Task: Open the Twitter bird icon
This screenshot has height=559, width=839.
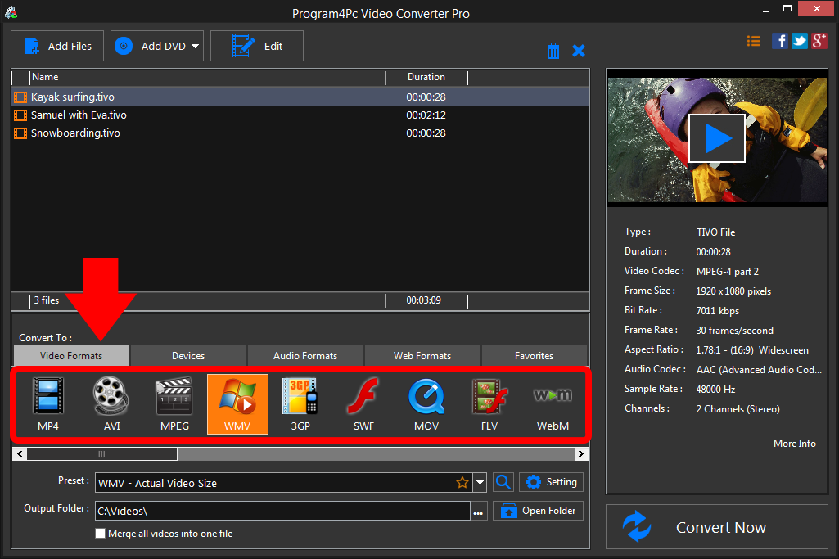Action: coord(800,41)
